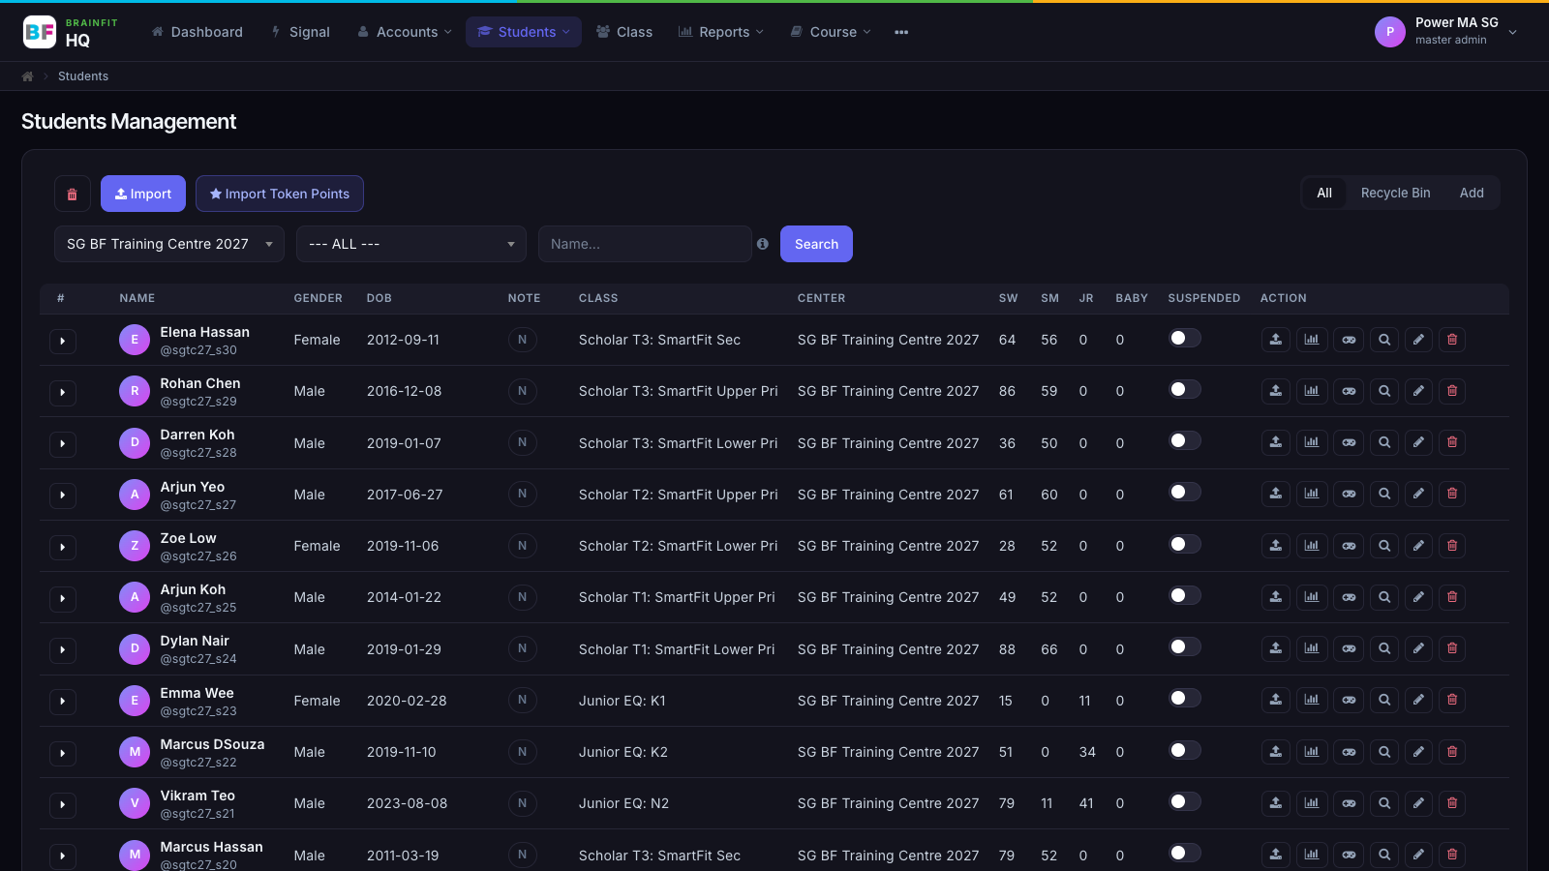The width and height of the screenshot is (1549, 871).
Task: Click the magnifier icon for Rohan Chen
Action: point(1384,391)
